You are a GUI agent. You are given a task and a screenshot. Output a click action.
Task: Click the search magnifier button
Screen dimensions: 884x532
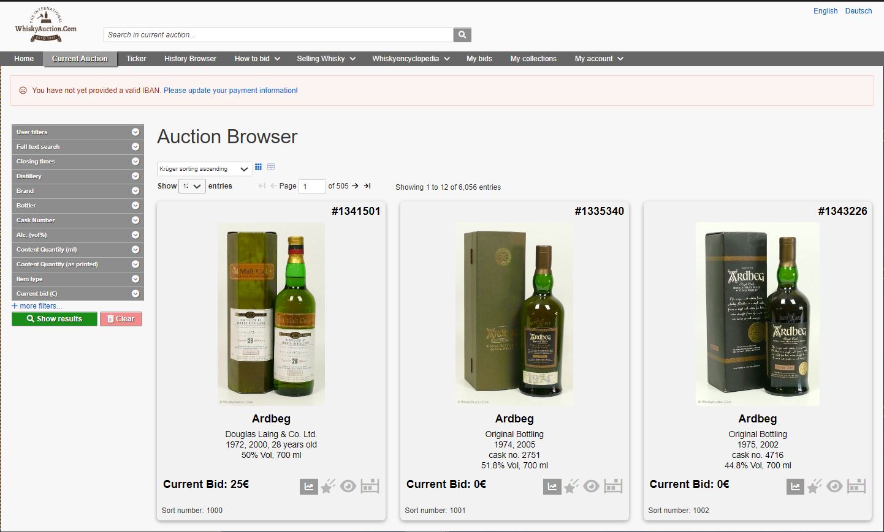[x=462, y=35]
